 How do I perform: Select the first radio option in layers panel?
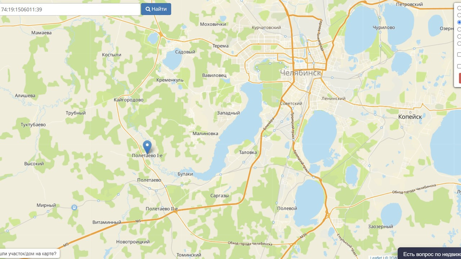459,8
